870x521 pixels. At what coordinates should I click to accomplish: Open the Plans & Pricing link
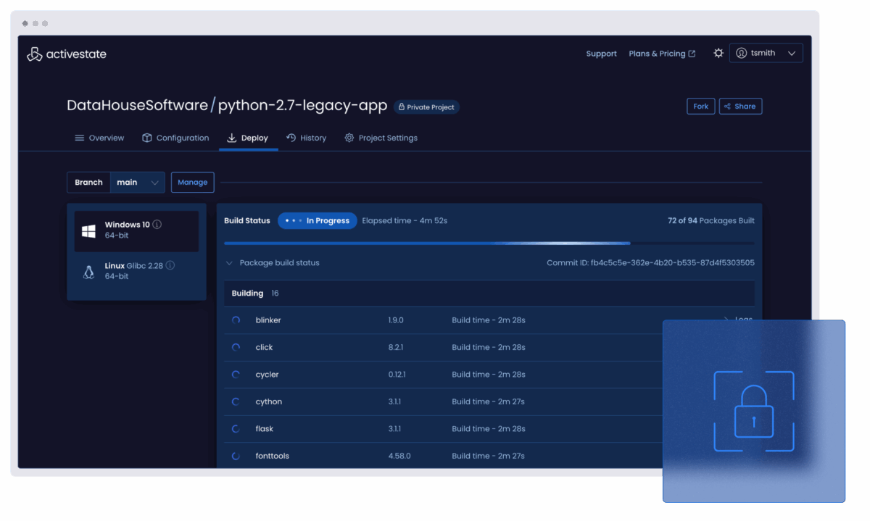point(661,54)
